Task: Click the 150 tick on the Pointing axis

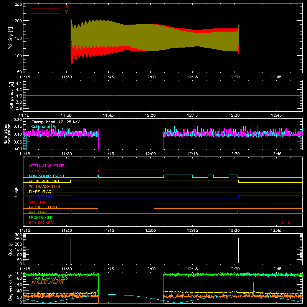Action: 18,38
